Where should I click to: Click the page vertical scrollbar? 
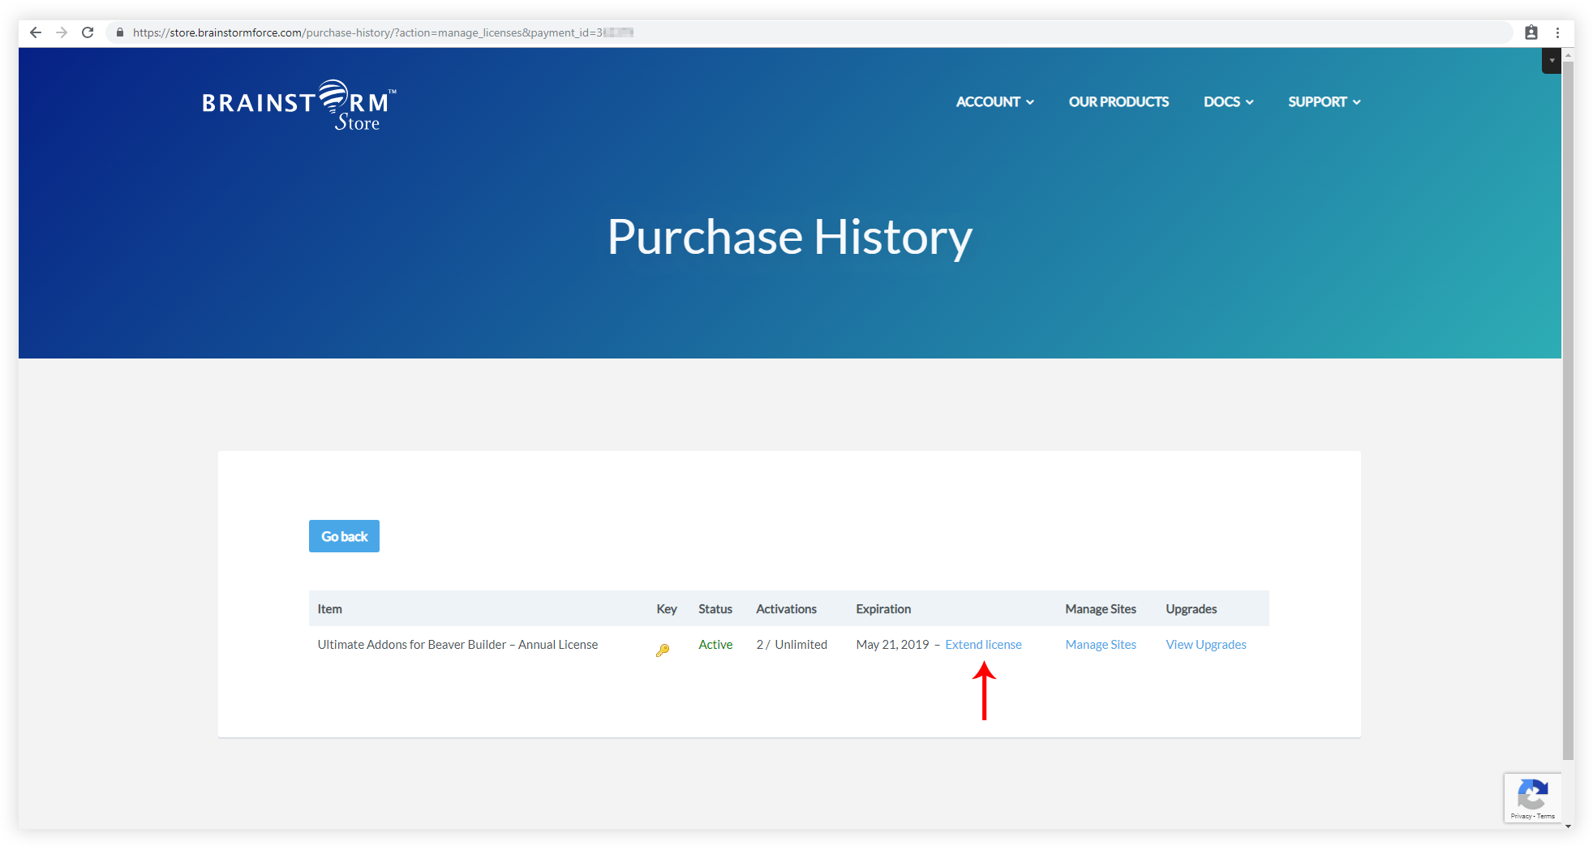(1568, 406)
